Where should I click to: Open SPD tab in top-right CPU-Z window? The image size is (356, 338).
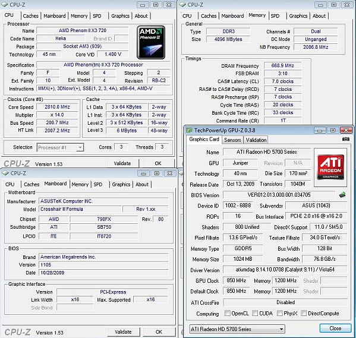click(275, 16)
